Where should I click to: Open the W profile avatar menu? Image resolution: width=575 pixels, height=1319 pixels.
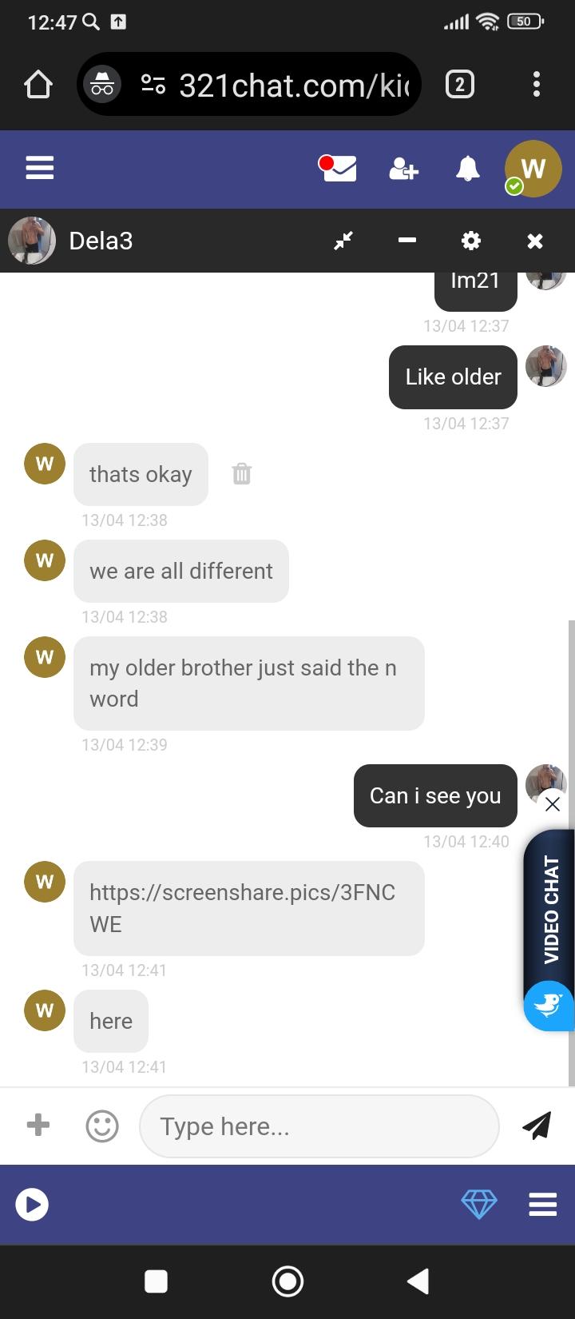pyautogui.click(x=533, y=169)
